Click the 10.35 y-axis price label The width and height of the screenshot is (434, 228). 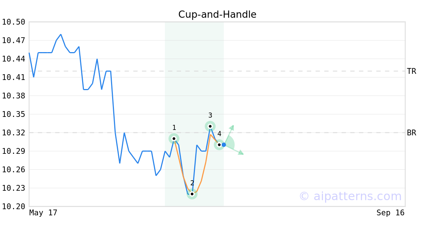(14, 114)
